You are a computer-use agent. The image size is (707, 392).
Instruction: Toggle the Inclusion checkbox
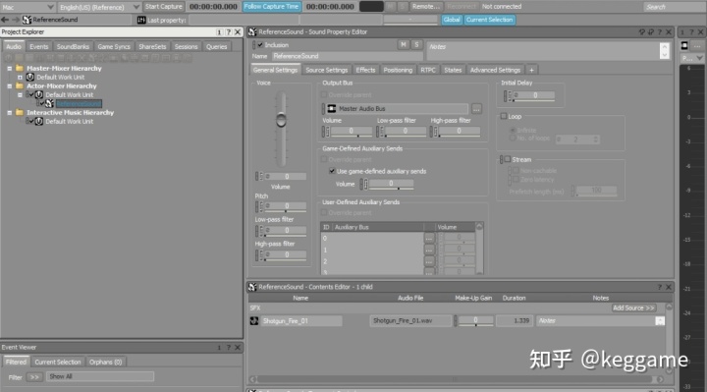[260, 45]
